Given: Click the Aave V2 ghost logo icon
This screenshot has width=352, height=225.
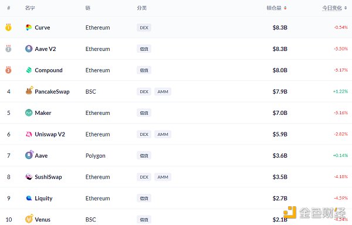Looking at the screenshot, I should point(29,49).
